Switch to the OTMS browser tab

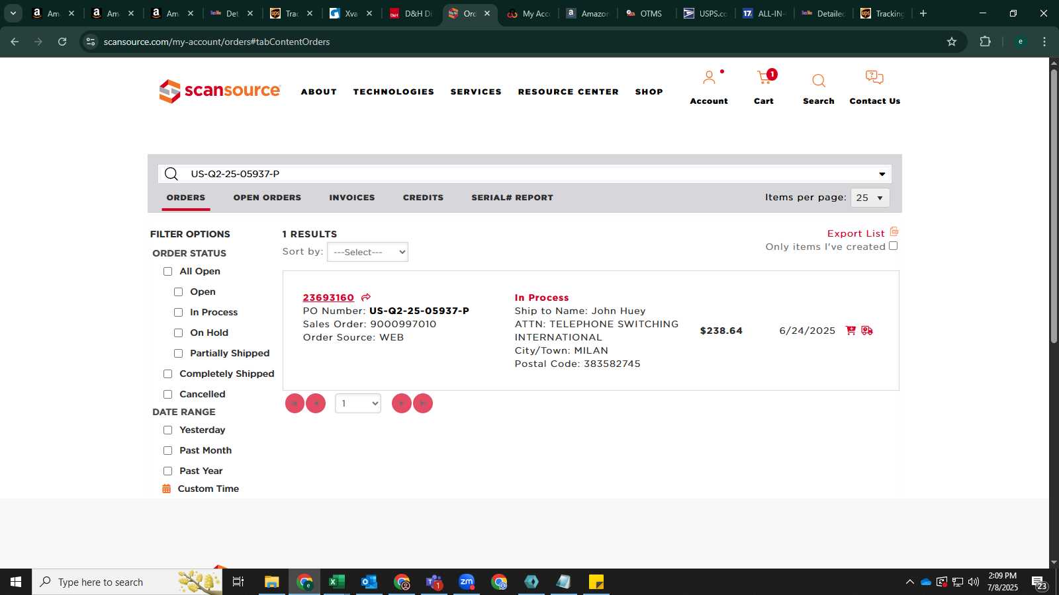pyautogui.click(x=646, y=13)
